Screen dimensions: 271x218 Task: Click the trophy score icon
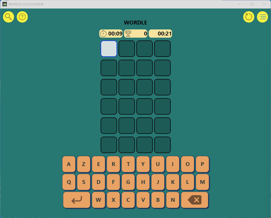coord(128,34)
